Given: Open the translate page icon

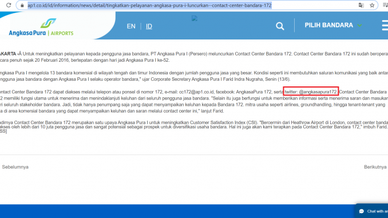Looking at the screenshot, I should tap(361, 5).
